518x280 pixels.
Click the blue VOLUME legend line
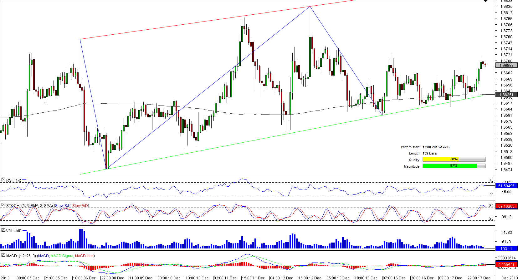25,230
